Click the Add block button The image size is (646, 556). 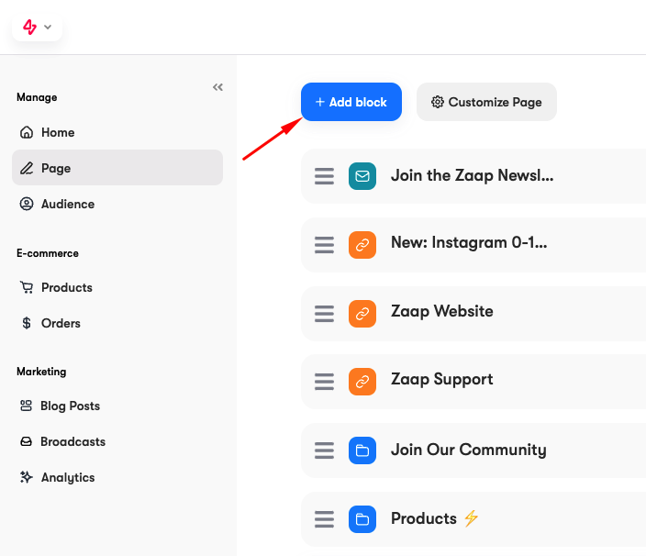coord(351,102)
